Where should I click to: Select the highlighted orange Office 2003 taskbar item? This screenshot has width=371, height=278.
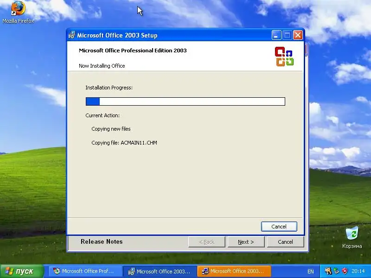point(234,271)
